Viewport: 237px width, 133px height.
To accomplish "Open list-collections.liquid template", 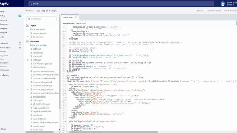I will [x=40, y=104].
